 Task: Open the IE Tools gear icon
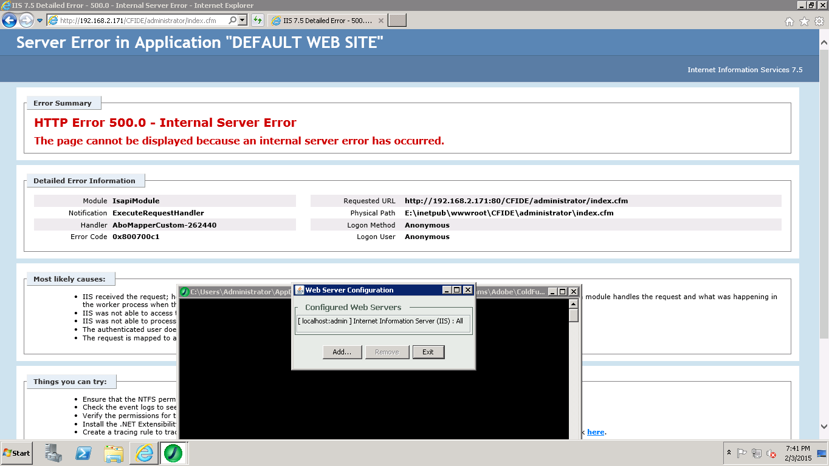[x=819, y=21]
